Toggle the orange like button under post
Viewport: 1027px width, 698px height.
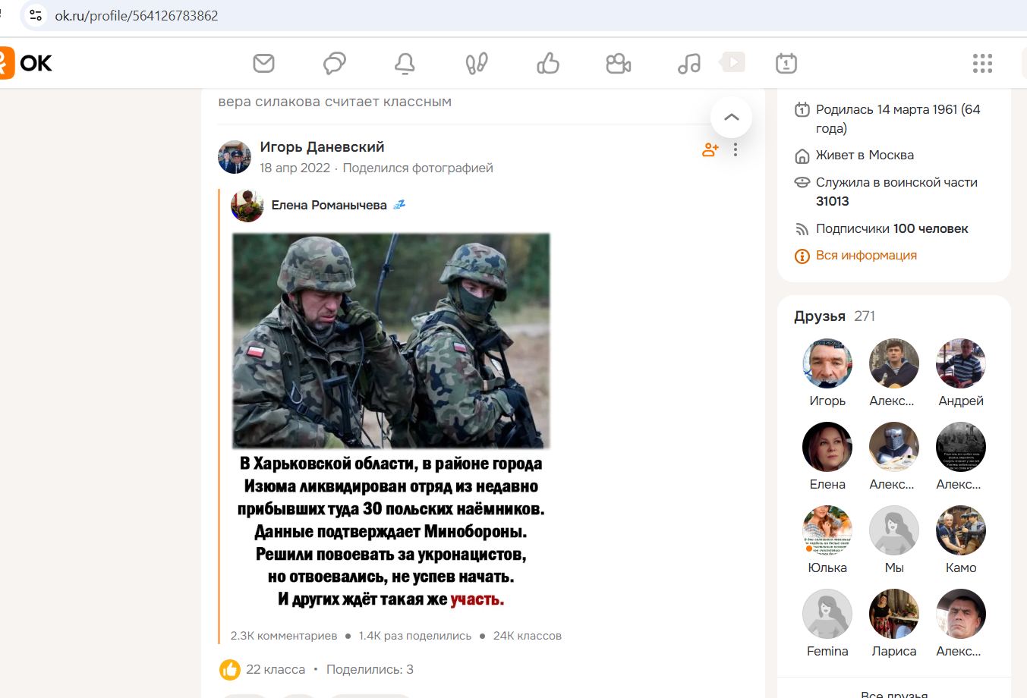tap(230, 669)
